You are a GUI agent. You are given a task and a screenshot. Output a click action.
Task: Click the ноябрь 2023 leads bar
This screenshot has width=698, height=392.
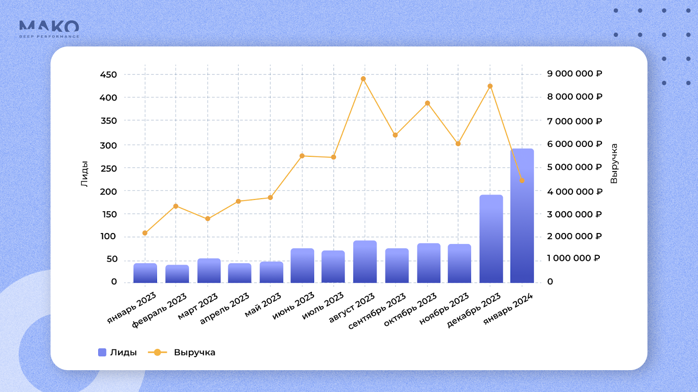pyautogui.click(x=459, y=264)
